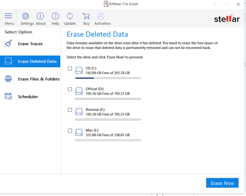Click the About info icon

(x=40, y=16)
